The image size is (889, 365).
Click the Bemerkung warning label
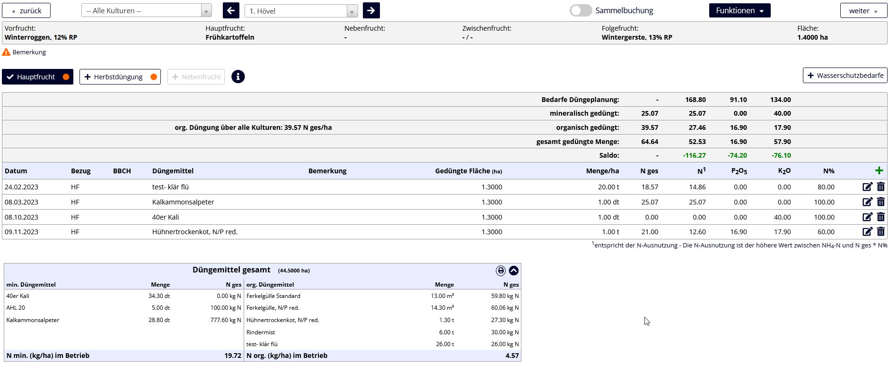pyautogui.click(x=29, y=52)
